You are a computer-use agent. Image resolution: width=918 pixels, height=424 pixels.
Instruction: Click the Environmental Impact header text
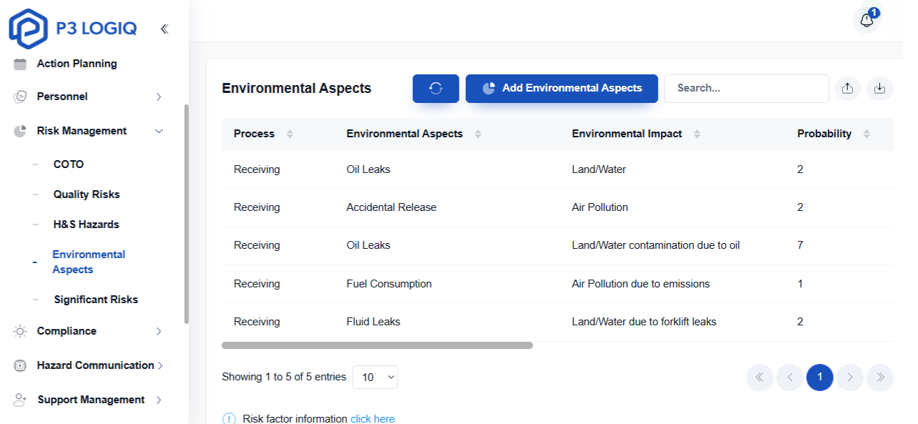627,134
